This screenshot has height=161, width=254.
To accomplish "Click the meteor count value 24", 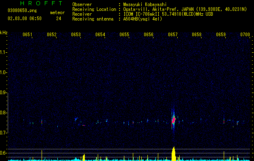I will 59,19.
